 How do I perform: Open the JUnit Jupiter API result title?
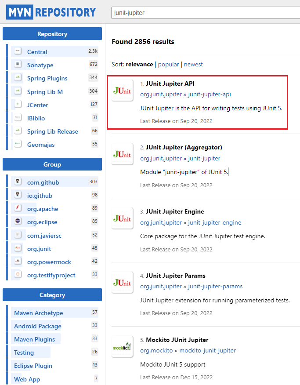(x=170, y=84)
